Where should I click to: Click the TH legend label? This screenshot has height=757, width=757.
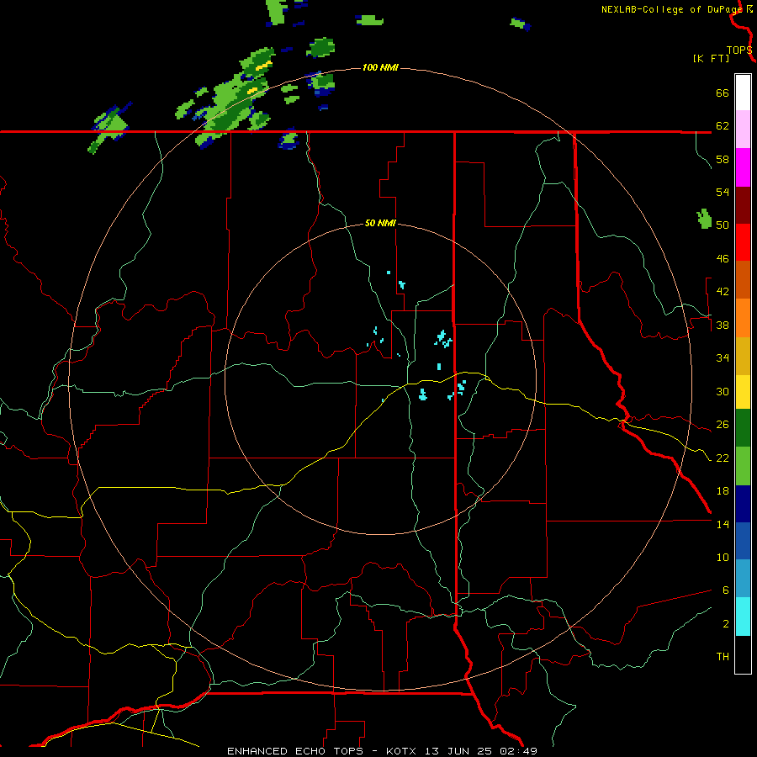pyautogui.click(x=723, y=657)
